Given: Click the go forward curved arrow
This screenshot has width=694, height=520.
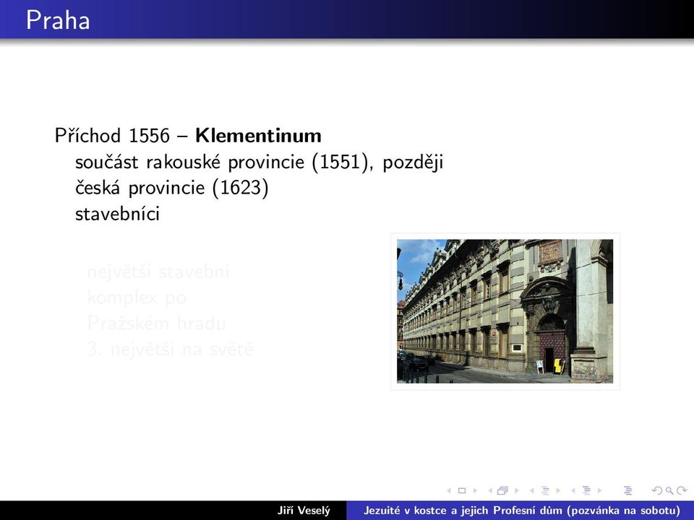Looking at the screenshot, I should [682, 490].
